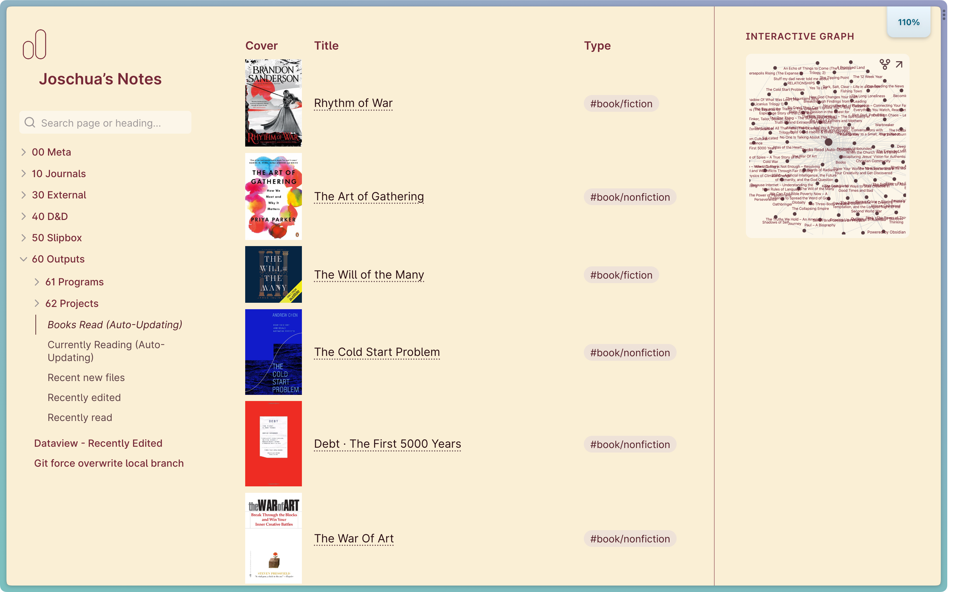The image size is (955, 592).
Task: Click the search input field in sidebar
Action: click(x=106, y=123)
